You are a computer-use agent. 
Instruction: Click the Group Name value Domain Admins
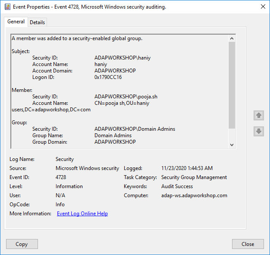[x=113, y=135]
